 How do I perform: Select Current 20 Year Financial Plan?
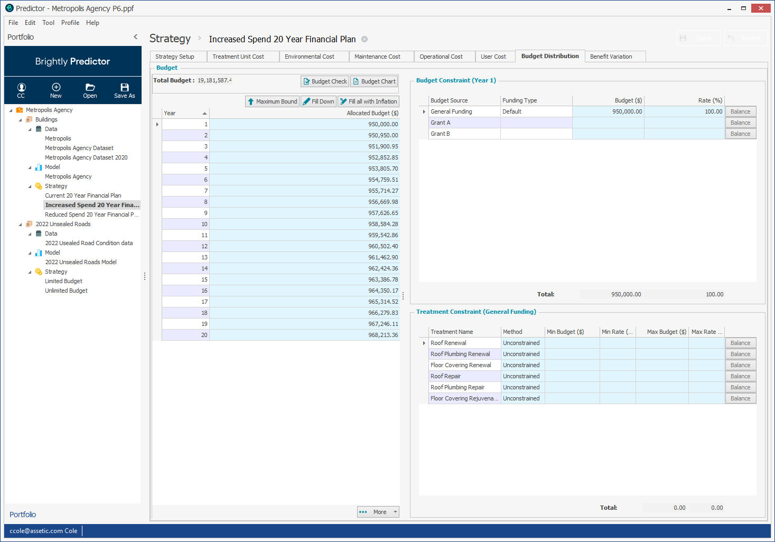click(x=83, y=195)
